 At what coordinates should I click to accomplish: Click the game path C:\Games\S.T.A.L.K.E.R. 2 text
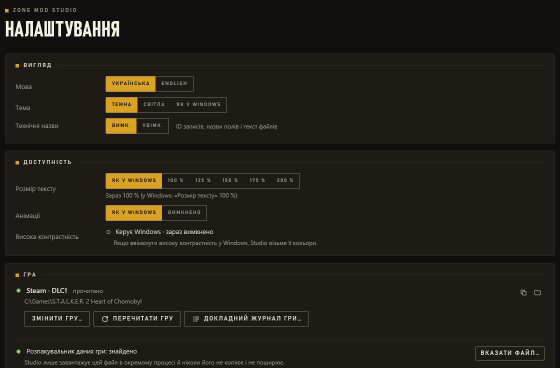pyautogui.click(x=83, y=301)
